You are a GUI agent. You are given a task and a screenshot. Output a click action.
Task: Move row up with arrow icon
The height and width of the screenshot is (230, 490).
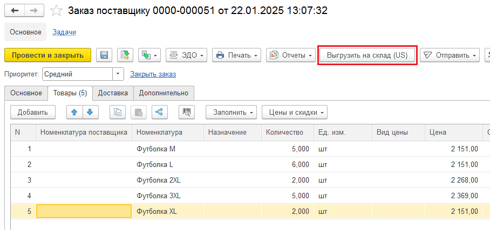point(74,112)
